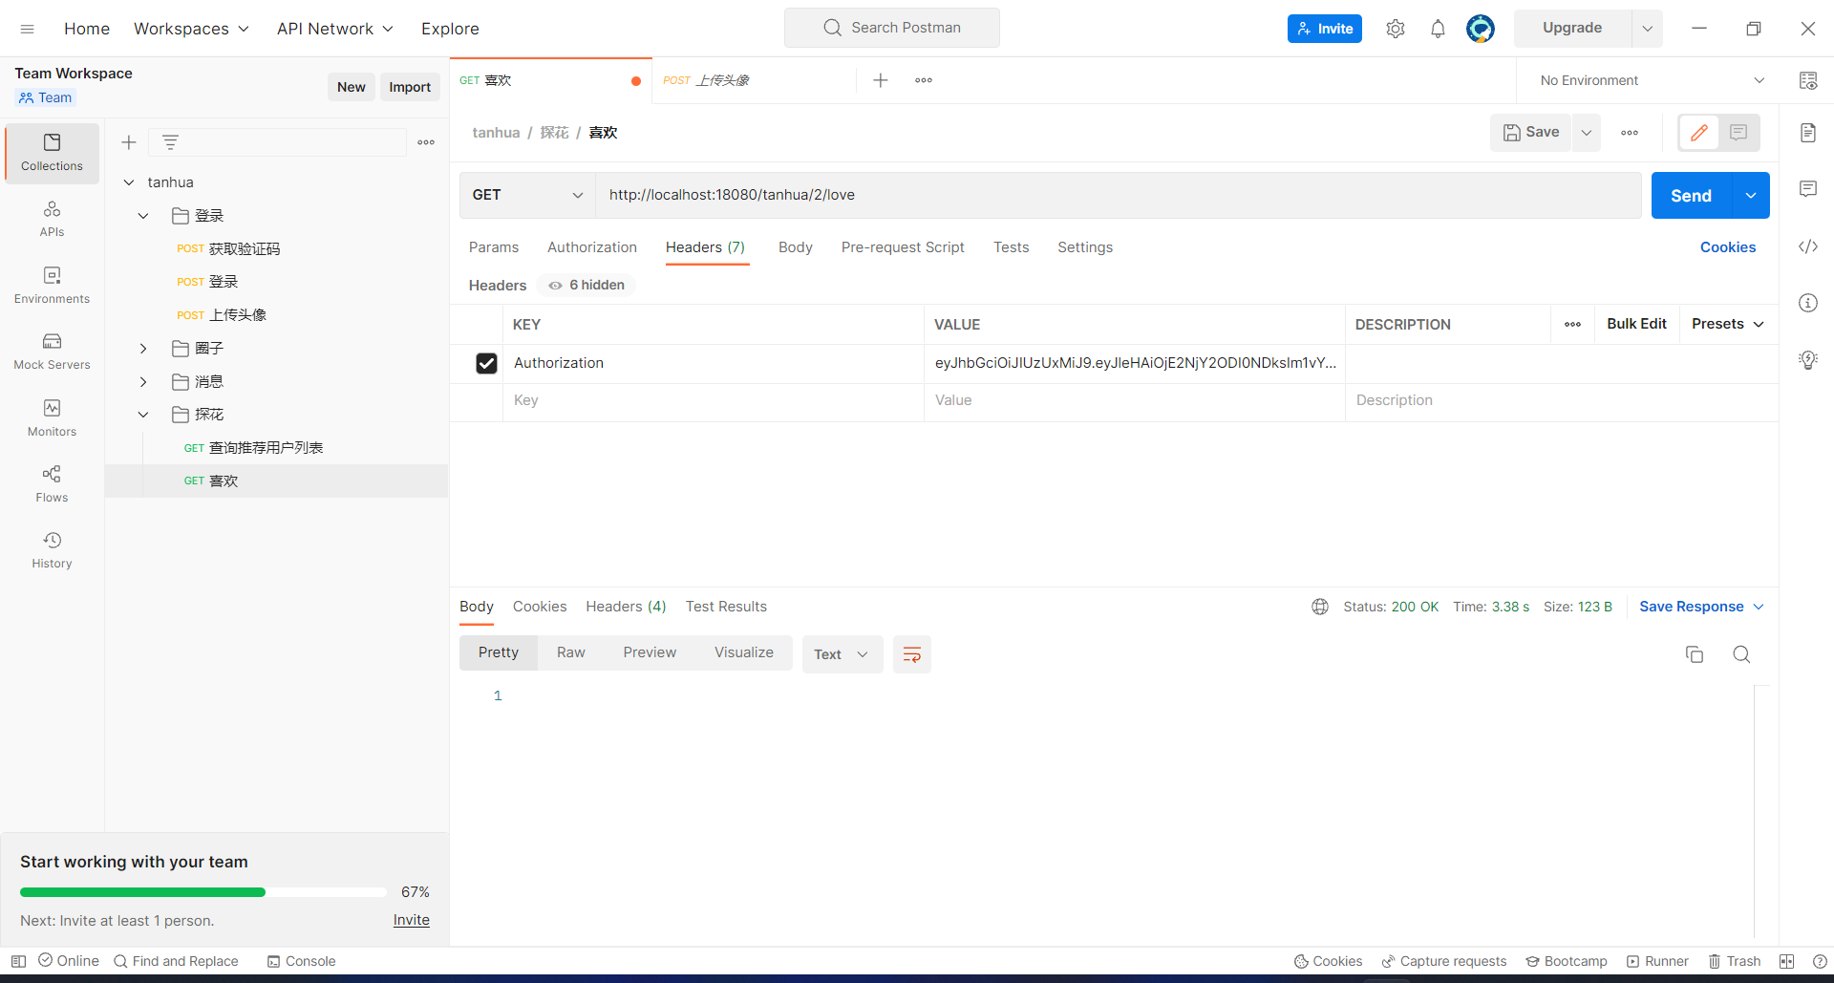Viewport: 1834px width, 983px height.
Task: Open the Trash in status bar
Action: click(1735, 961)
